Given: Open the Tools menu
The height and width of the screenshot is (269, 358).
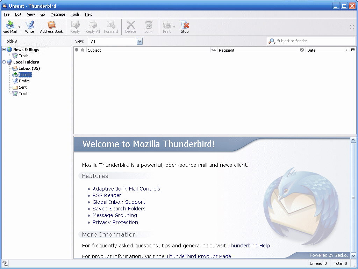Looking at the screenshot, I should pyautogui.click(x=75, y=14).
